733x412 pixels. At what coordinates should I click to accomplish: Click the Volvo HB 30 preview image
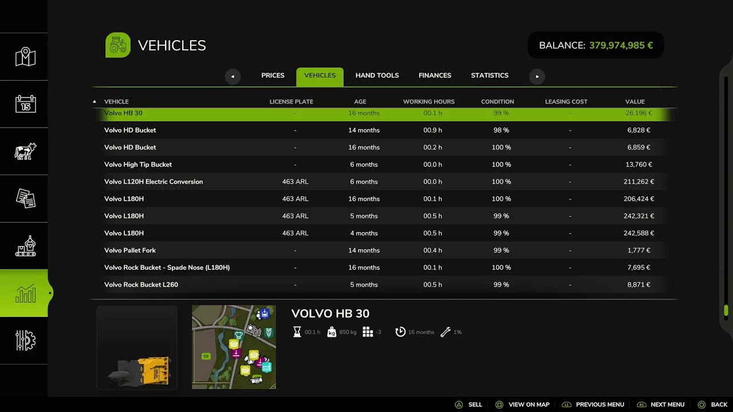pos(137,347)
